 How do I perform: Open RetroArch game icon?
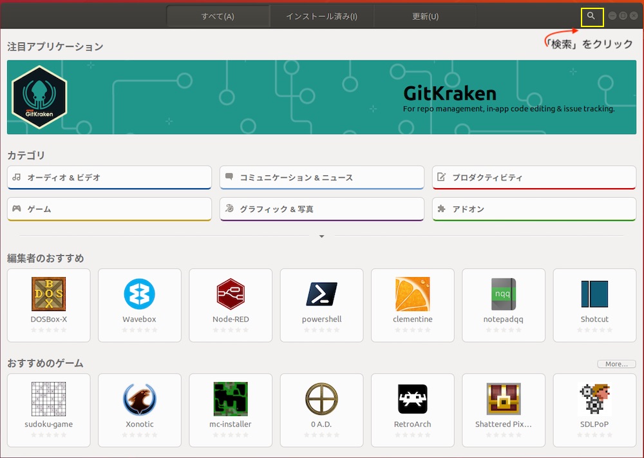pos(413,399)
